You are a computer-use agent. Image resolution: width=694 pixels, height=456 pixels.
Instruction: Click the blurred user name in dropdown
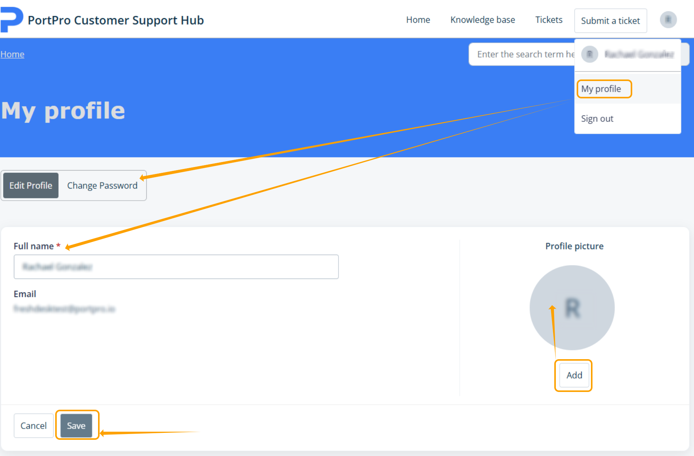pyautogui.click(x=639, y=54)
